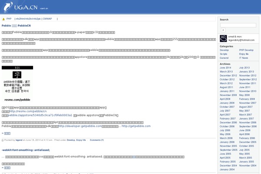Viewport: 261px width, 174px height.
Task: Open the Pebble PebbleCN post title
Action: pos(16,26)
